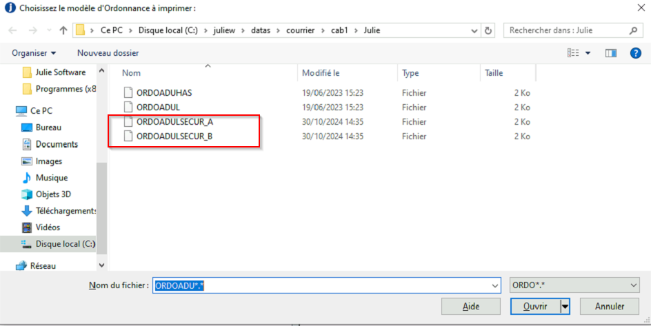Screen dimensions: 651x326
Task: Open Téléchargements in the navigation pane
Action: tap(59, 211)
